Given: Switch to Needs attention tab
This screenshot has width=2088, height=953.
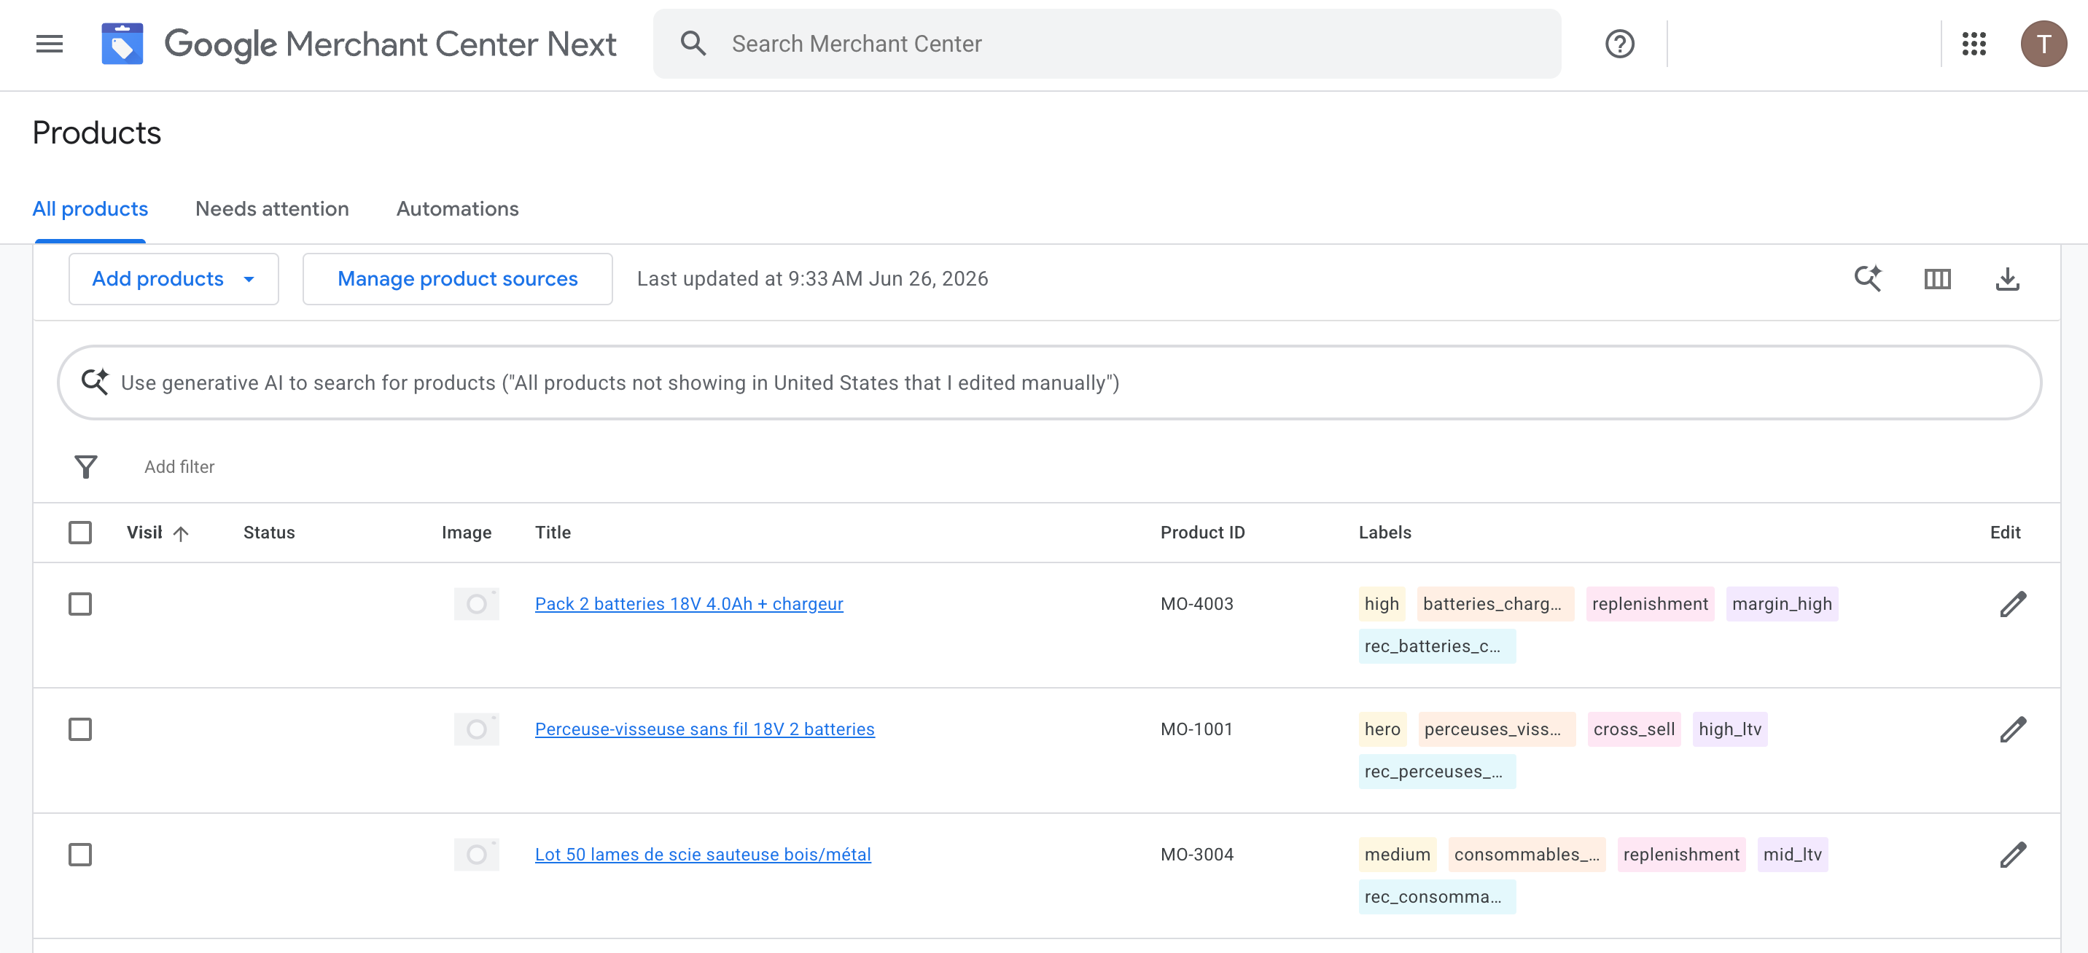Looking at the screenshot, I should [273, 209].
